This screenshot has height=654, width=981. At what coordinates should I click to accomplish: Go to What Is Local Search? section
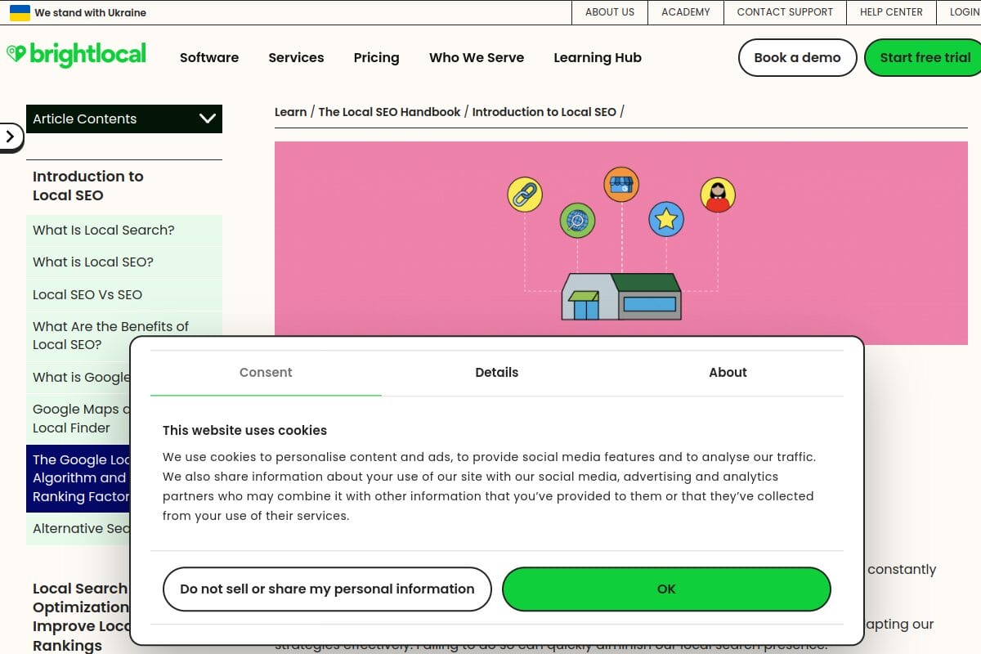point(104,230)
